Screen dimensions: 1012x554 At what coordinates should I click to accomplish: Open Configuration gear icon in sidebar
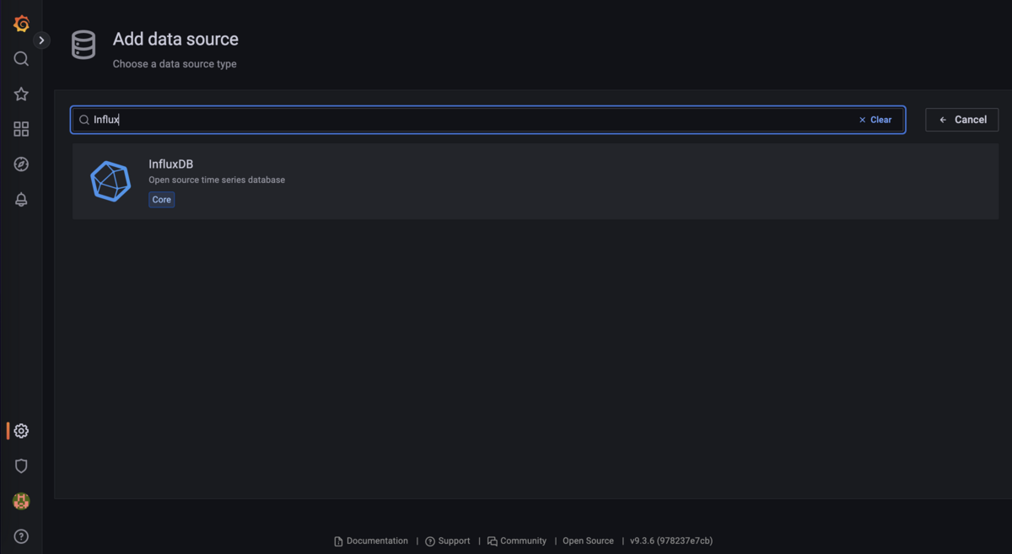(21, 431)
